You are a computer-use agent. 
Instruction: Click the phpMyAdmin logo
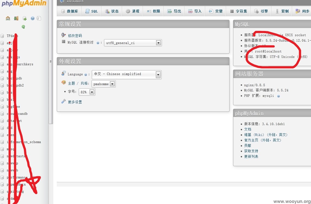point(24,3)
